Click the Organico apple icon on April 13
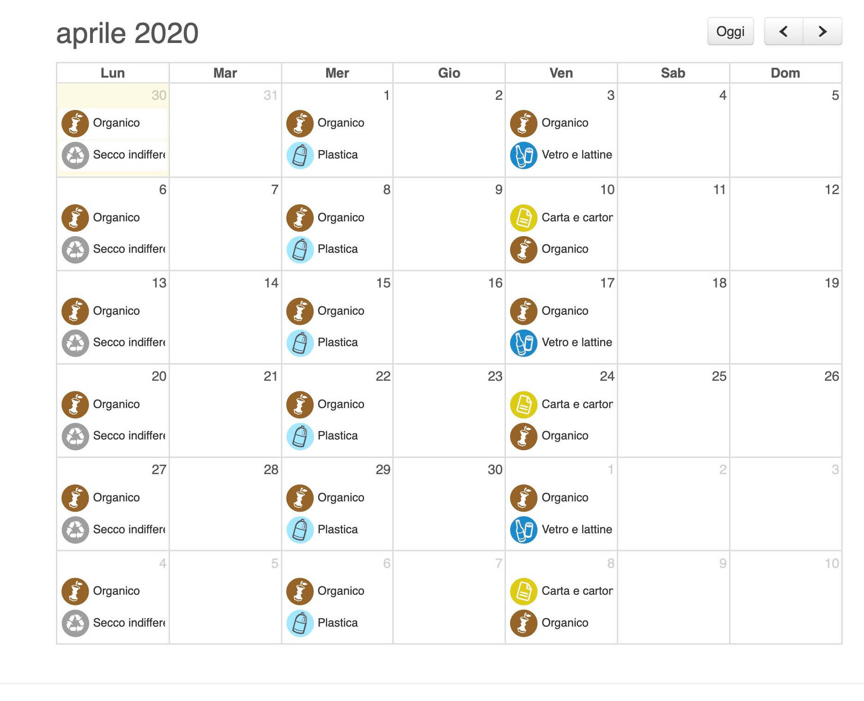 pyautogui.click(x=75, y=311)
